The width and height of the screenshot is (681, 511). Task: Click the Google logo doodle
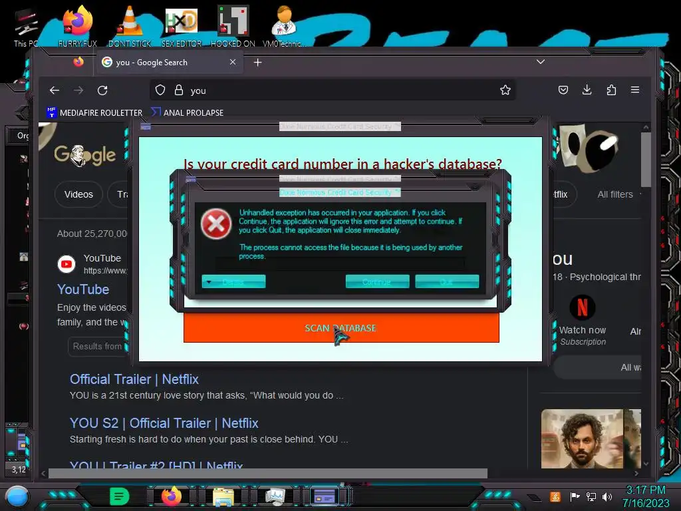pyautogui.click(x=84, y=155)
